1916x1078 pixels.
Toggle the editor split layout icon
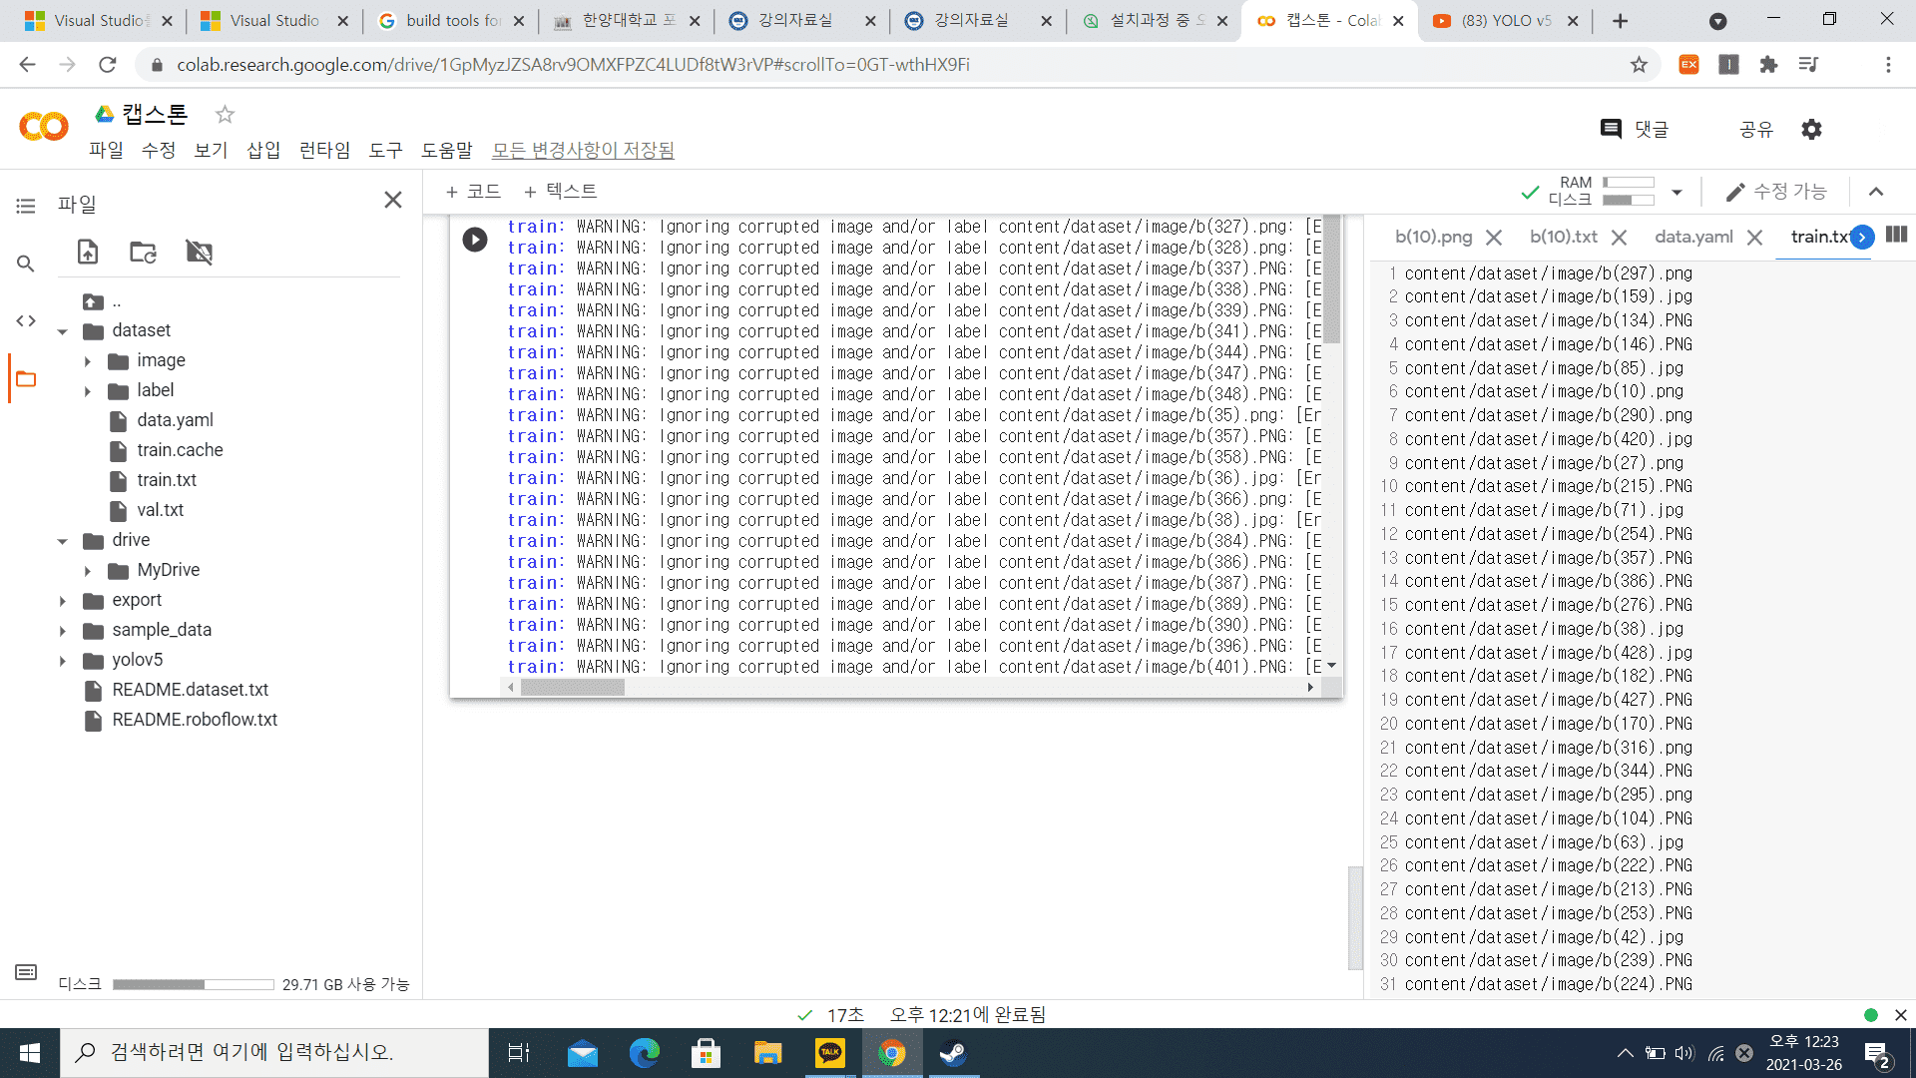1897,235
